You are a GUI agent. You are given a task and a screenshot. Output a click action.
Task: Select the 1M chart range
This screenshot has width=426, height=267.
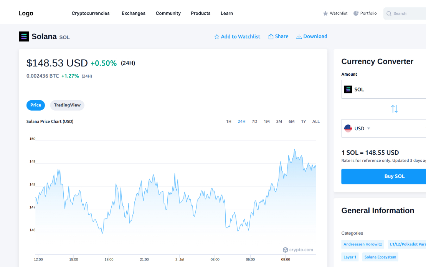266,121
